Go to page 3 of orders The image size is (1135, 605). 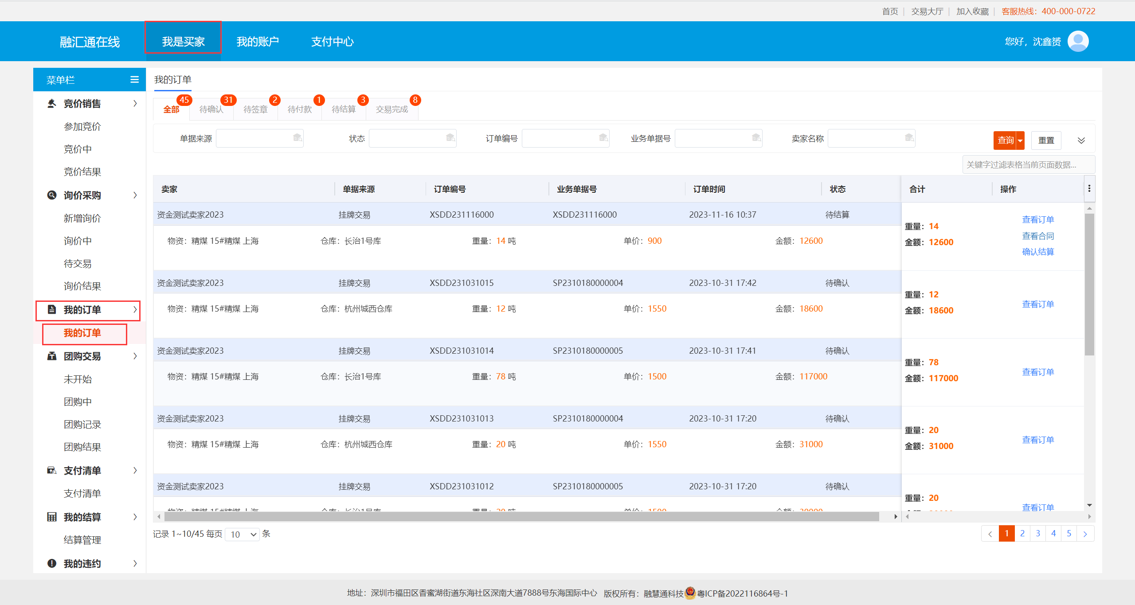coord(1038,534)
